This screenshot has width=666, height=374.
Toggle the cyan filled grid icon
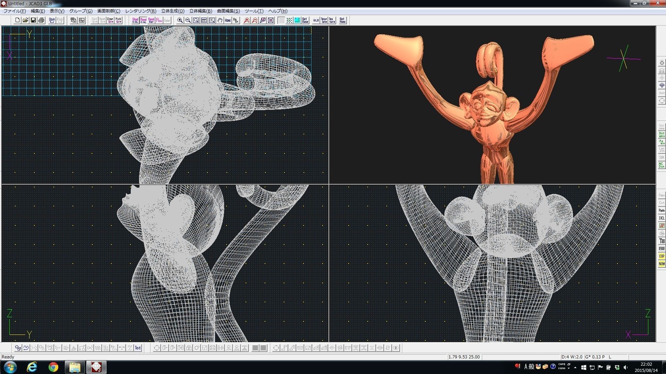pyautogui.click(x=297, y=20)
